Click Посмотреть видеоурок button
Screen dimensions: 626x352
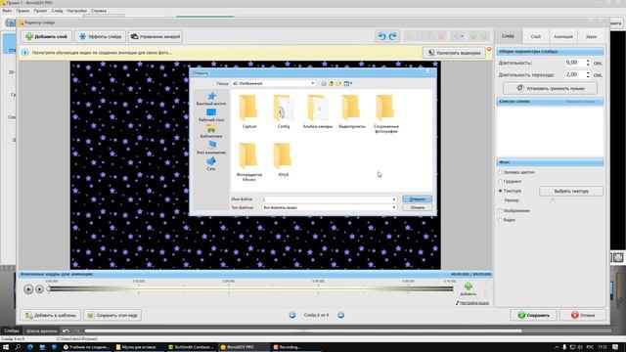tap(454, 53)
